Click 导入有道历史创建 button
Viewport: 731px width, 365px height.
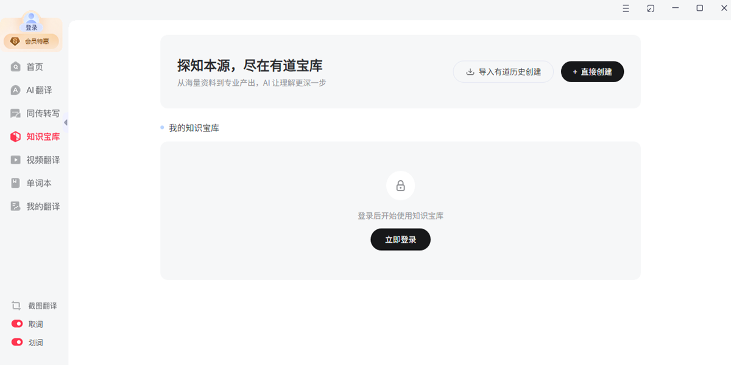(503, 72)
